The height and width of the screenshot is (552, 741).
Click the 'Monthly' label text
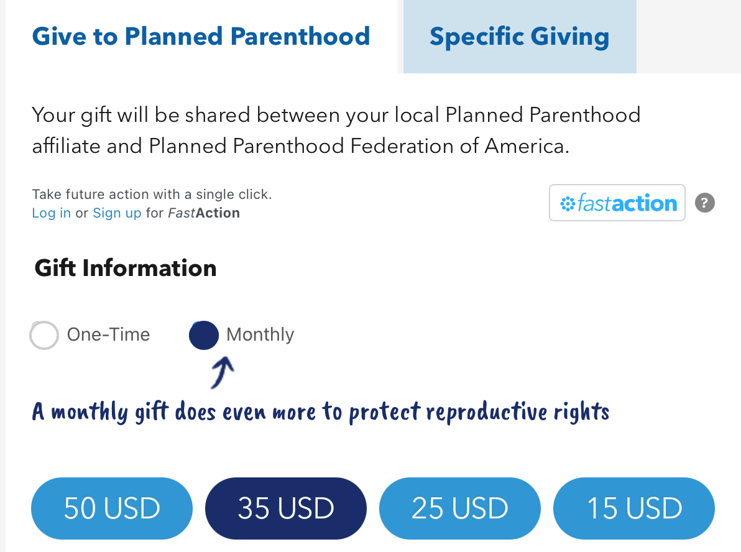(260, 335)
